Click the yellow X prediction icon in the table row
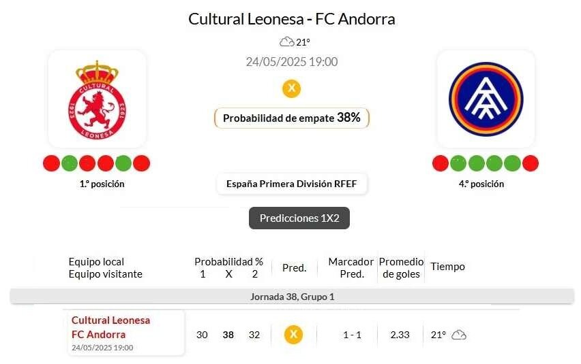 click(x=293, y=335)
